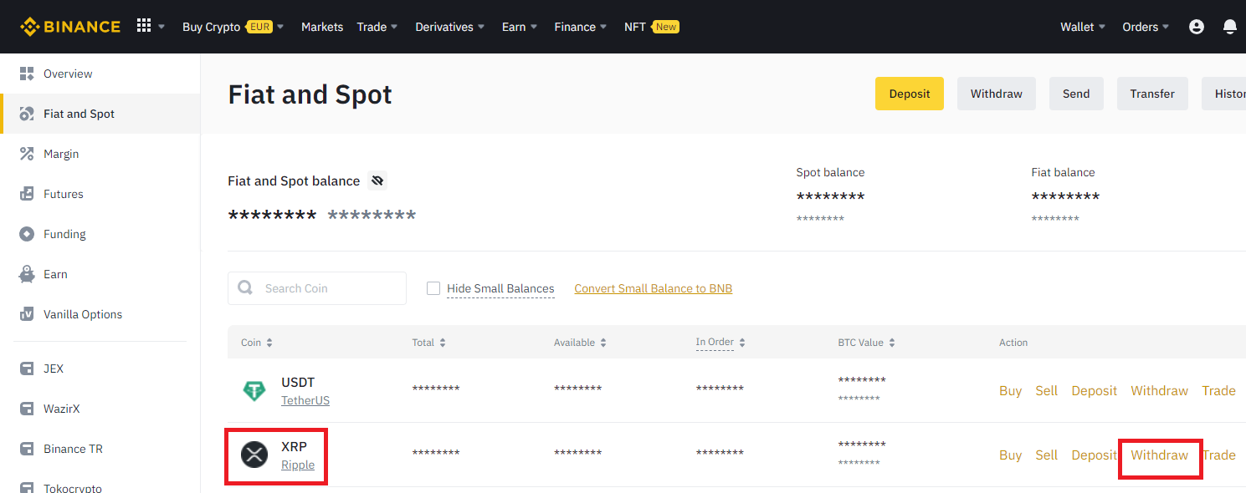Click Buy in the XRP row
This screenshot has width=1246, height=493.
click(1010, 455)
